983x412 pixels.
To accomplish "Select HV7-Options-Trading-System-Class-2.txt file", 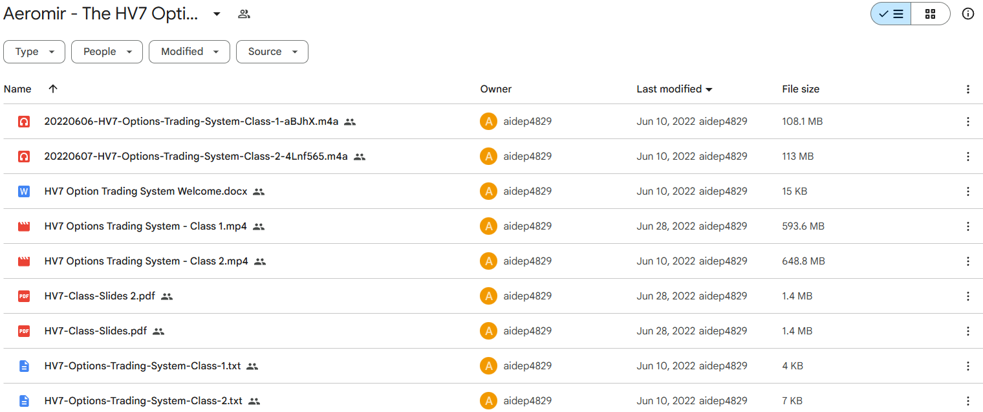I will tap(143, 401).
